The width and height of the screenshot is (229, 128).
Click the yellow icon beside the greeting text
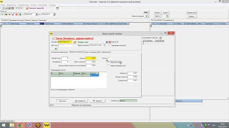tap(53, 38)
